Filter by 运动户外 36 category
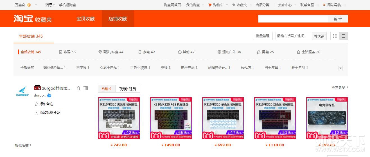This screenshot has width=370, height=157. point(229,52)
